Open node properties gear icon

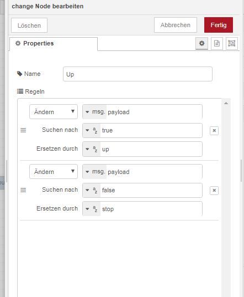(201, 44)
